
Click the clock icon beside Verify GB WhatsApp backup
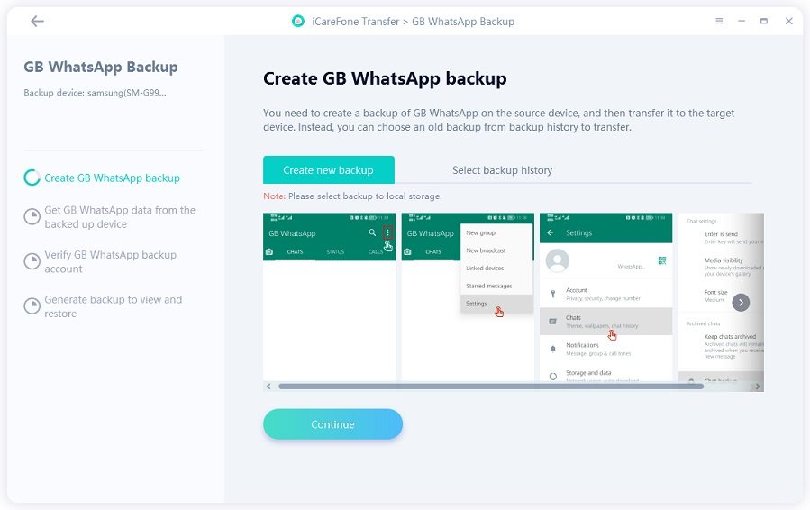[x=32, y=261]
